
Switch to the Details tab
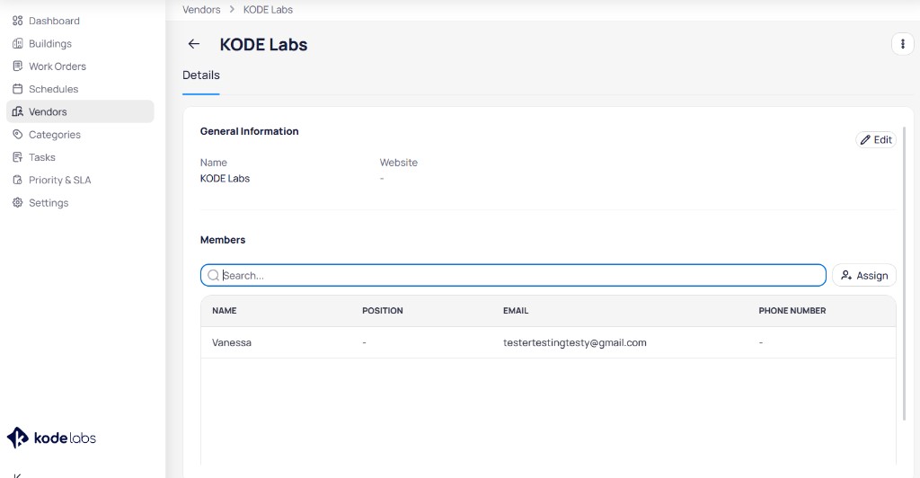[200, 75]
